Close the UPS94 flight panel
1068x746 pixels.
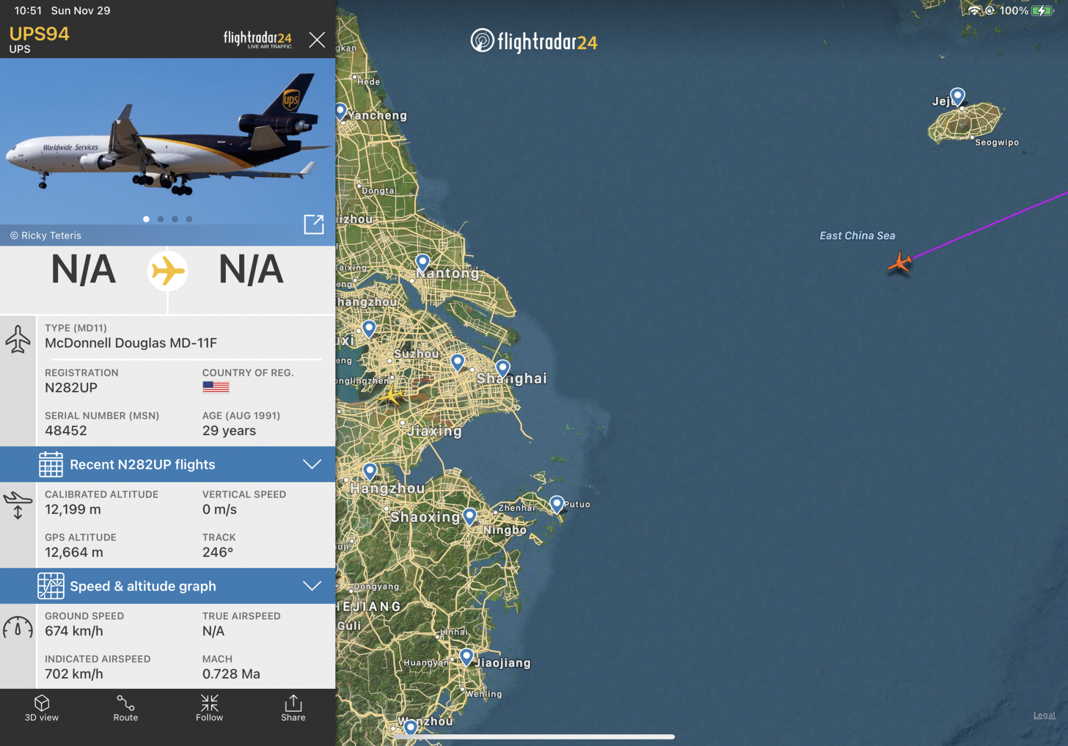click(x=317, y=40)
